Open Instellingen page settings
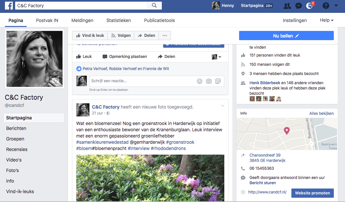 [x=295, y=20]
